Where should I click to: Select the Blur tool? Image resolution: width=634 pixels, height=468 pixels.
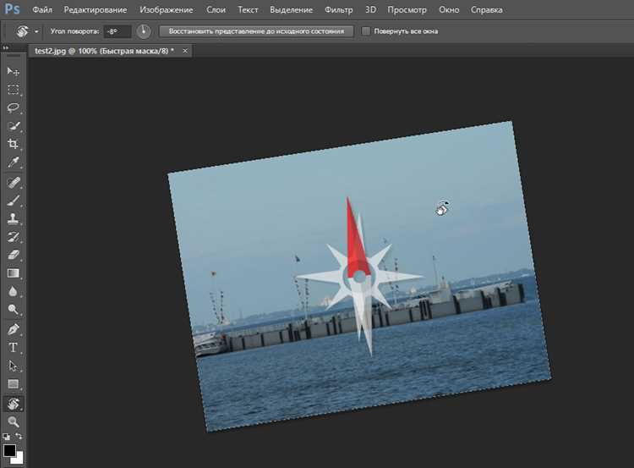click(x=13, y=291)
